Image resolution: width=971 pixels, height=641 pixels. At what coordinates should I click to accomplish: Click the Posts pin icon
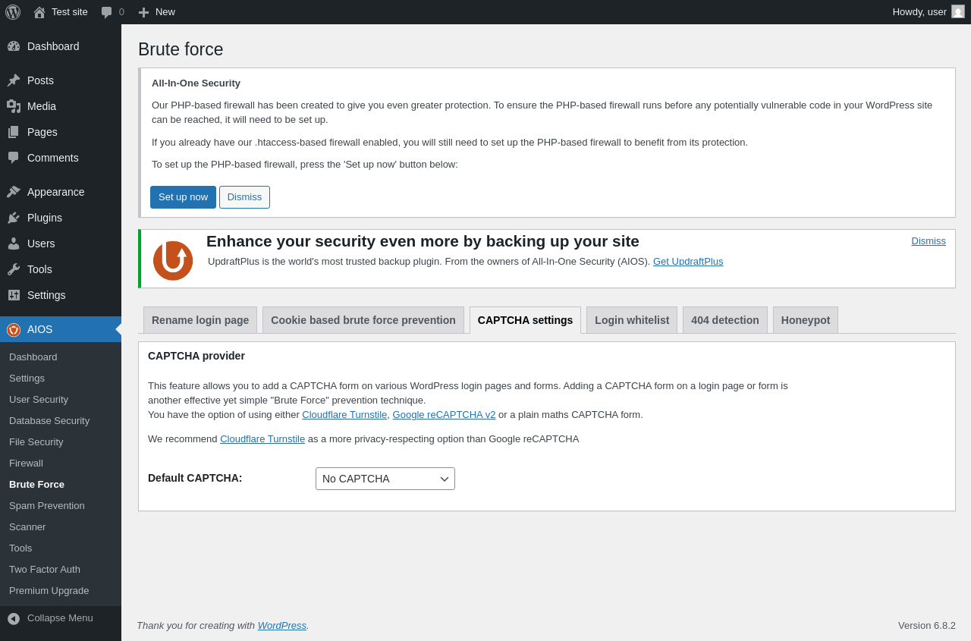click(14, 80)
